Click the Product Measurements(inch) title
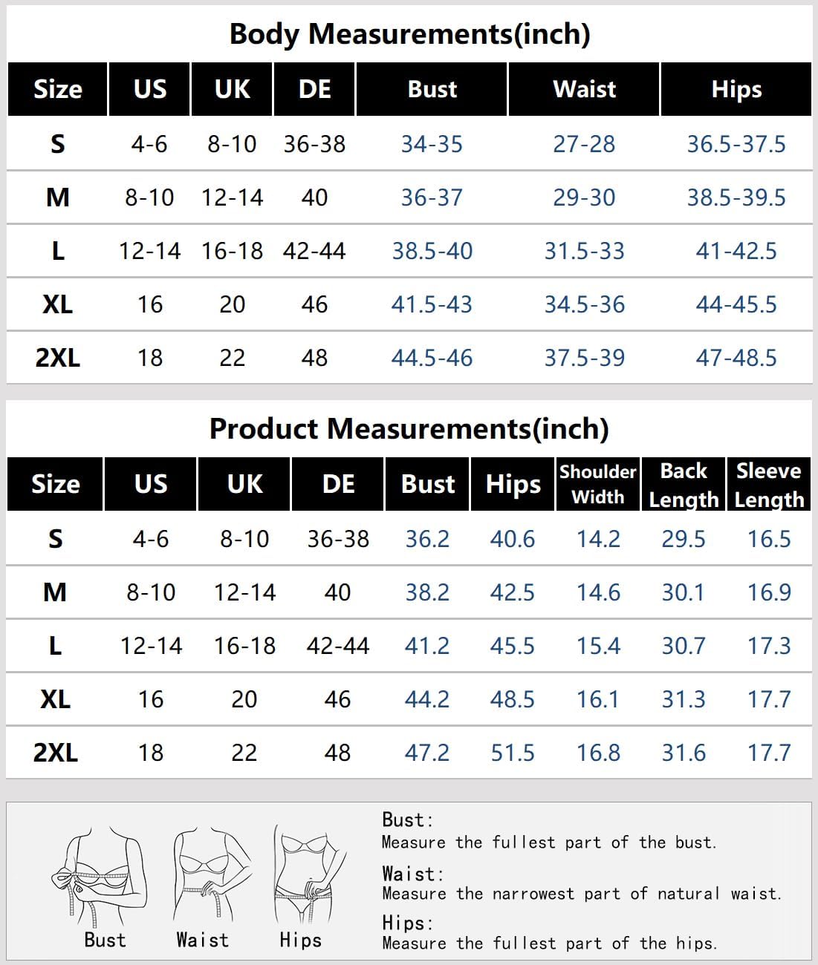 pyautogui.click(x=409, y=428)
